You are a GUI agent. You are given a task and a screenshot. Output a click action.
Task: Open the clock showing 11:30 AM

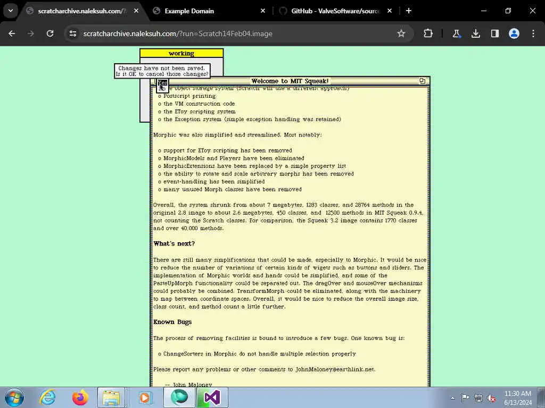click(518, 397)
